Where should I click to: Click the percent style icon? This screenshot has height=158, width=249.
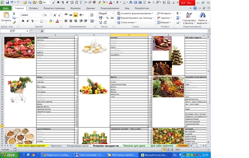pos(107,18)
